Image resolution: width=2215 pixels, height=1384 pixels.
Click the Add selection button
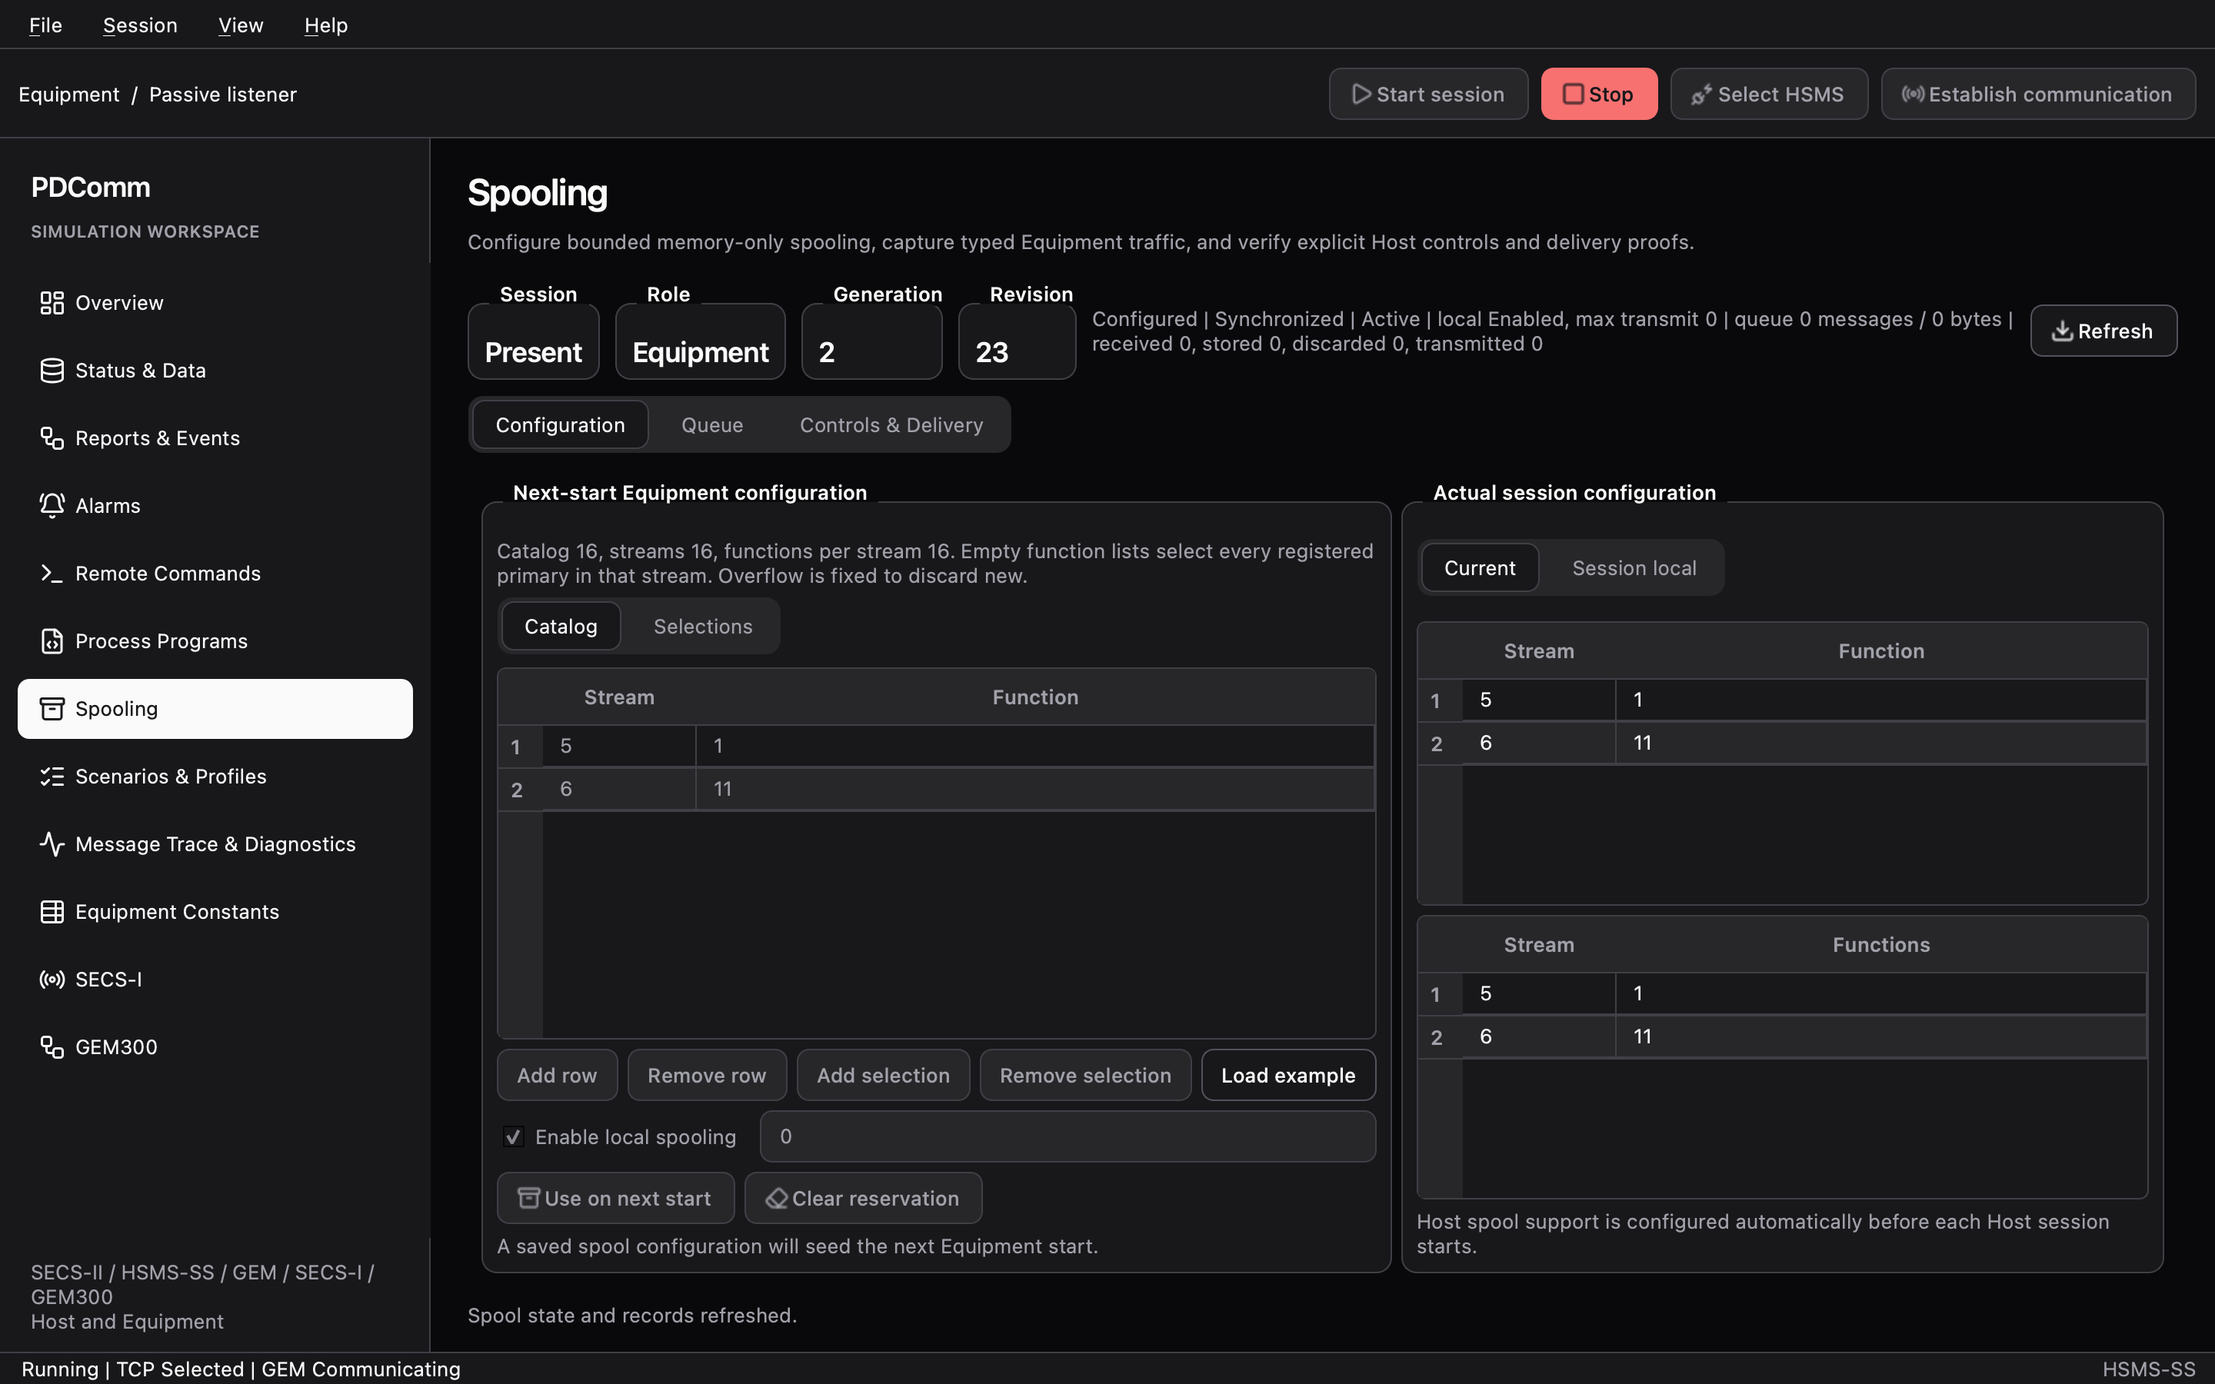(x=883, y=1076)
